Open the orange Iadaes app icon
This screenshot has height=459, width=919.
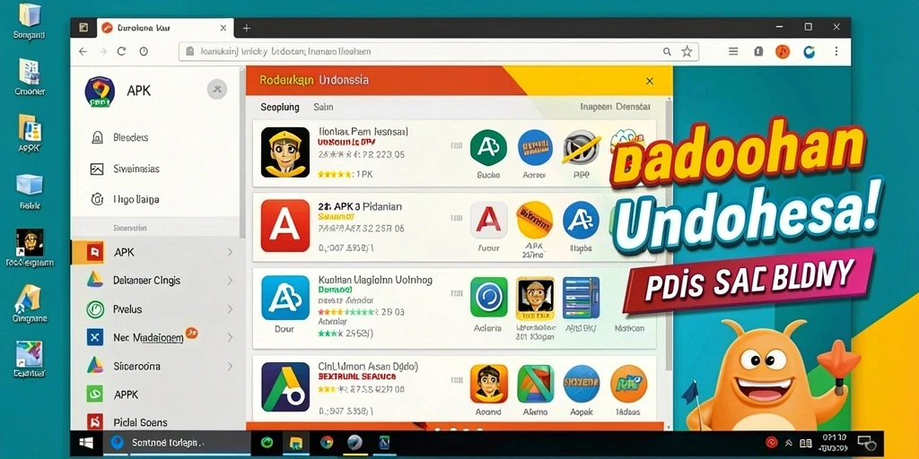tap(628, 384)
